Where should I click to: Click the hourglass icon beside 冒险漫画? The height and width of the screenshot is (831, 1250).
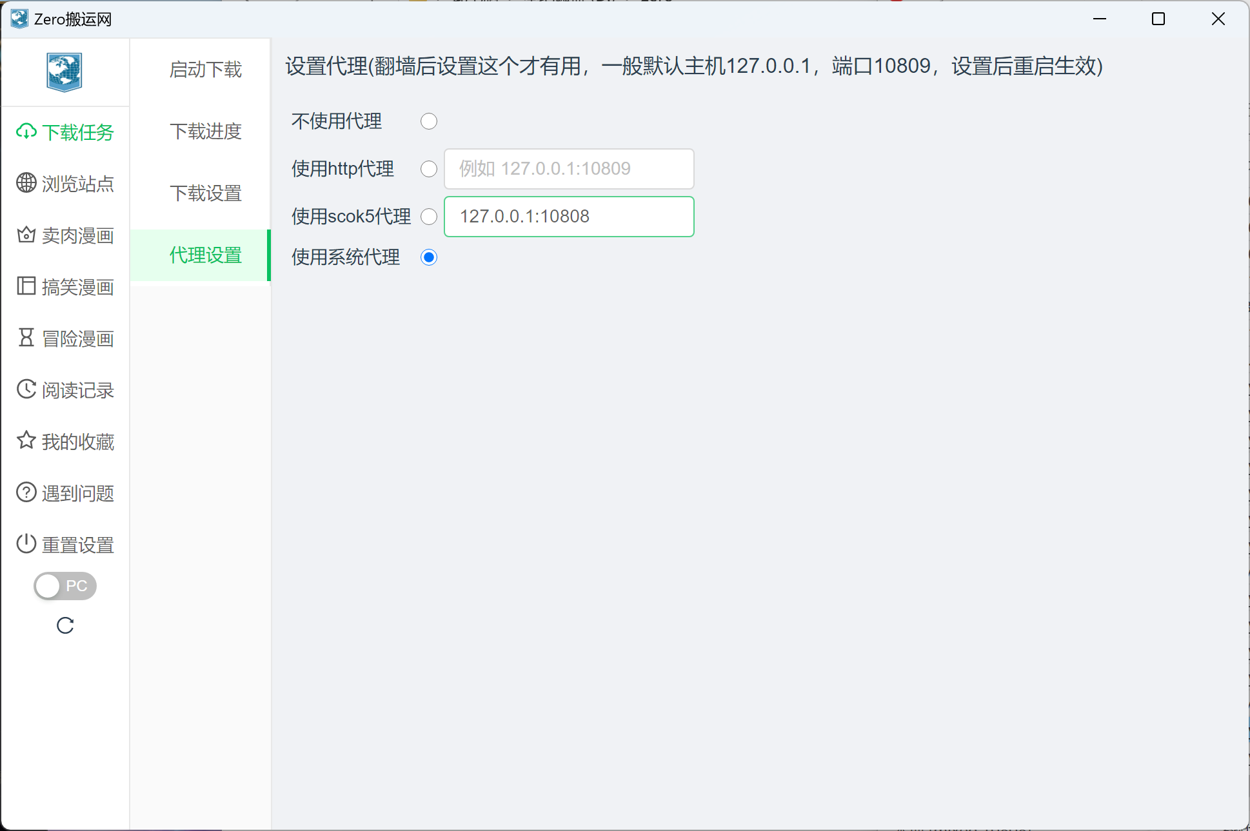coord(26,337)
